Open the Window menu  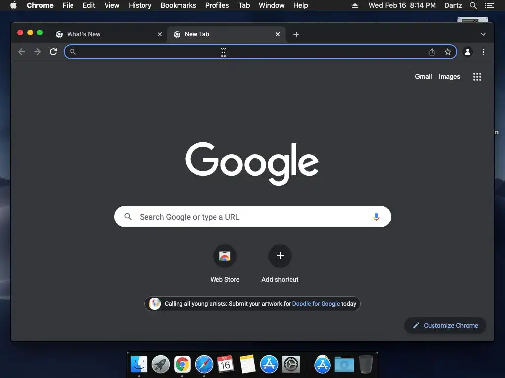coord(272,5)
